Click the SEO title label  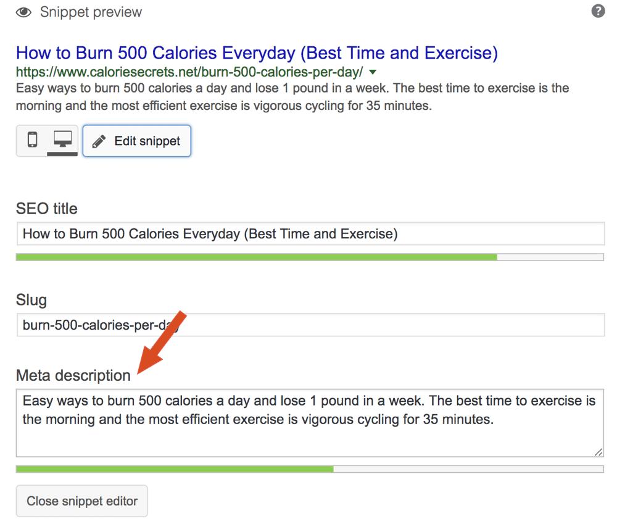(x=47, y=209)
